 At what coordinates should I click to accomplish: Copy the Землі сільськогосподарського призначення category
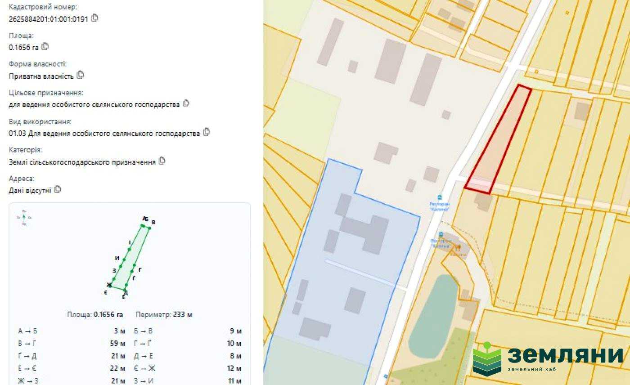coord(162,161)
